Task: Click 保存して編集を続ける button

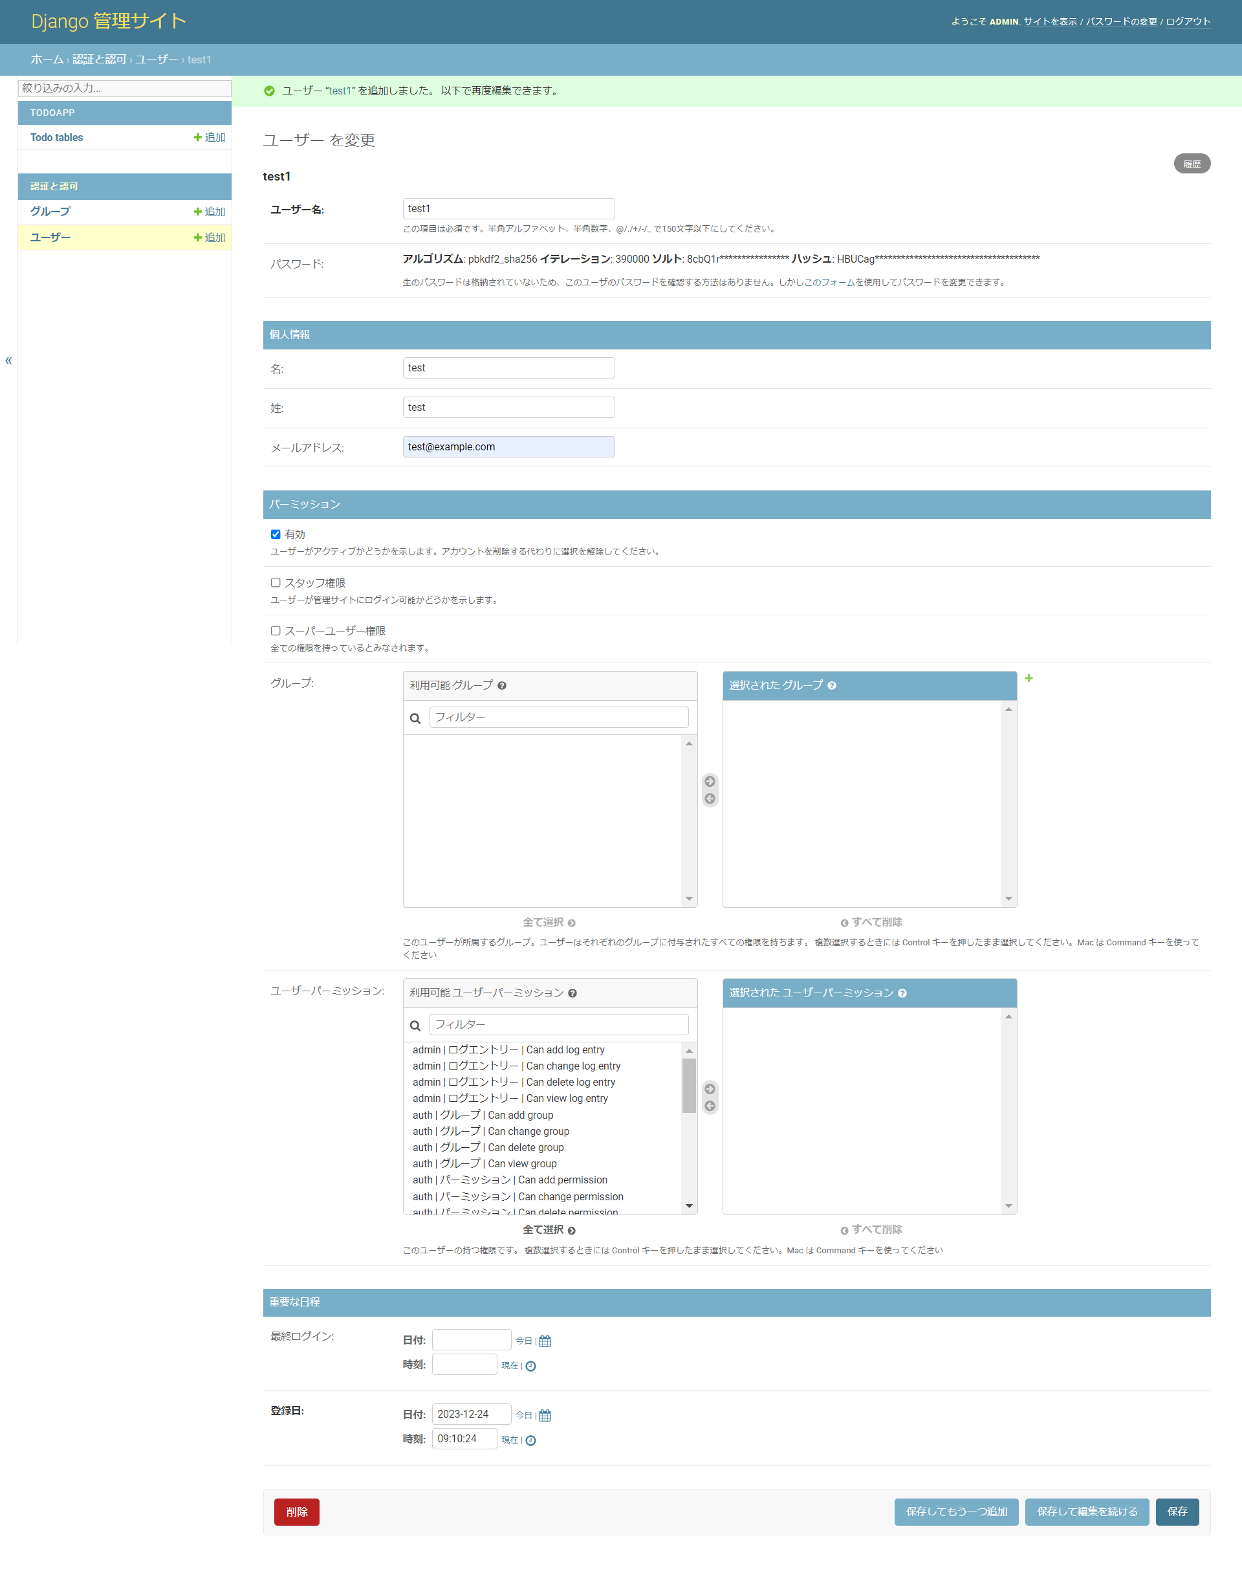Action: 1086,1511
